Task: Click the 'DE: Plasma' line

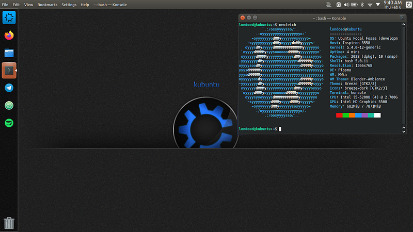Action: point(340,70)
